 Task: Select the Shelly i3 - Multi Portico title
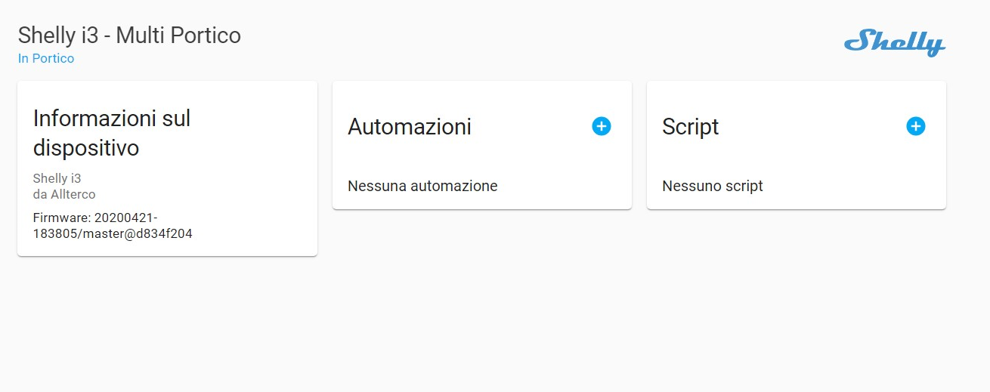[x=129, y=35]
